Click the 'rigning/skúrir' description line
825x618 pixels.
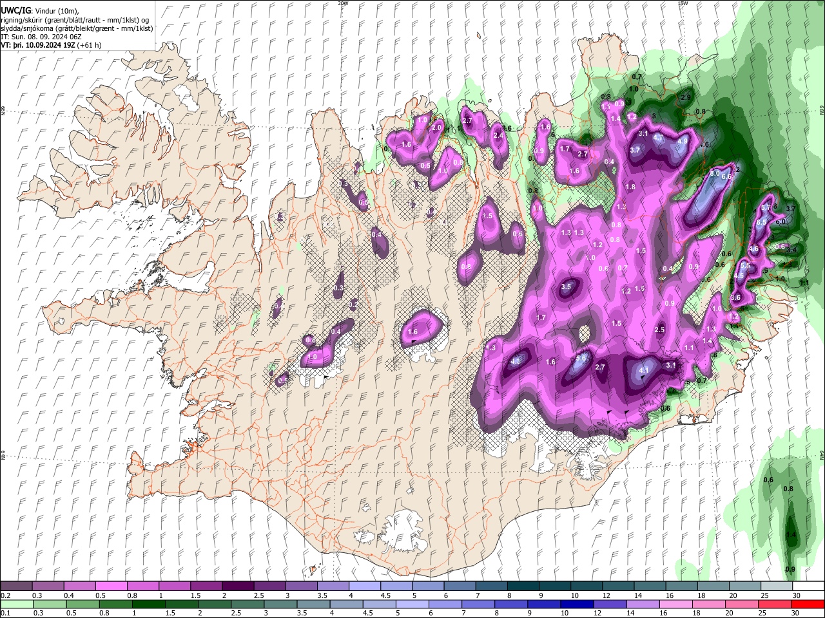tap(75, 20)
